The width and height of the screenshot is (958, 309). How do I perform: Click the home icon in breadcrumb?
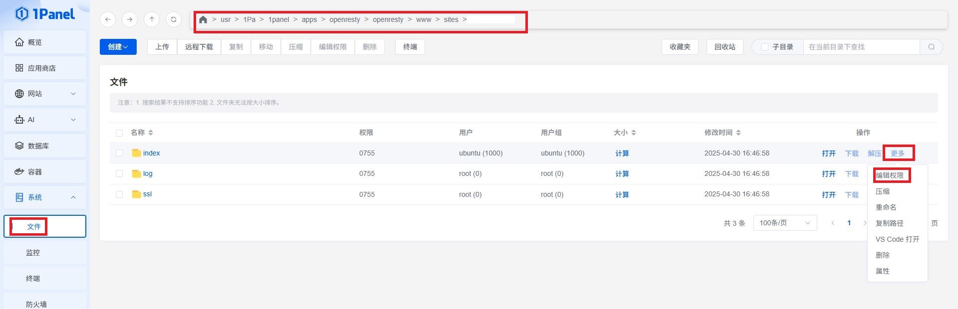(x=203, y=20)
